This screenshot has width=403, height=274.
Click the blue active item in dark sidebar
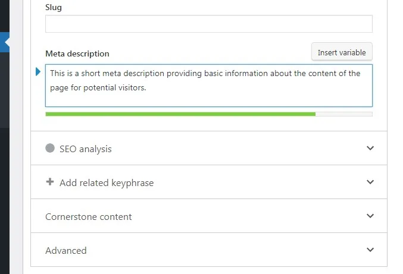point(5,42)
